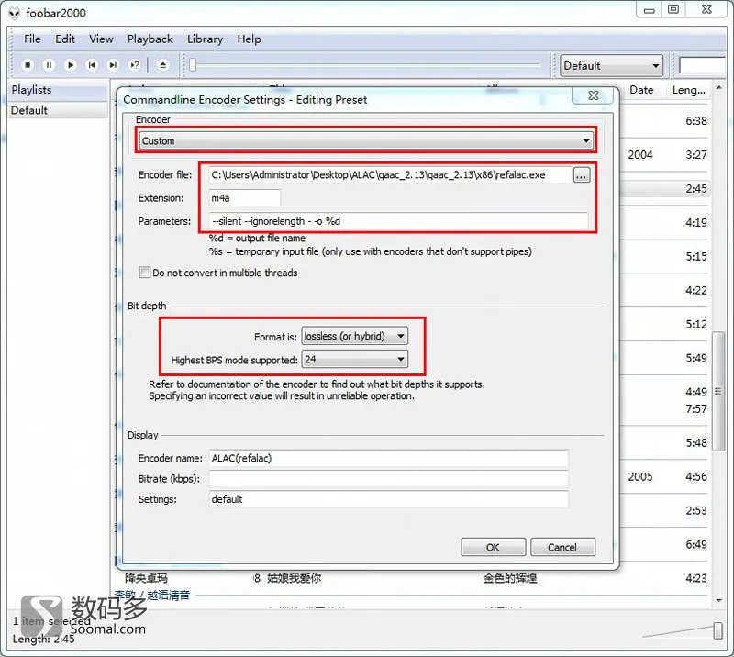This screenshot has width=734, height=657.
Task: Select the track with length 6:49
Action: 696,544
